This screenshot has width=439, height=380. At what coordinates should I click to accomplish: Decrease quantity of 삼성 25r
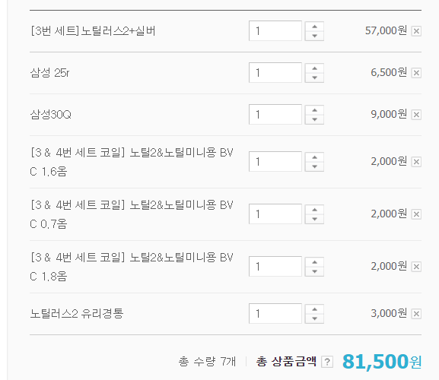pyautogui.click(x=314, y=78)
